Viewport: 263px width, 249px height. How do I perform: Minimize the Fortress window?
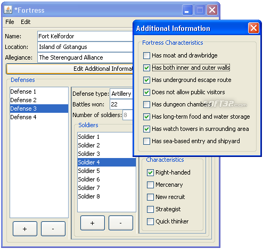(x=187, y=10)
